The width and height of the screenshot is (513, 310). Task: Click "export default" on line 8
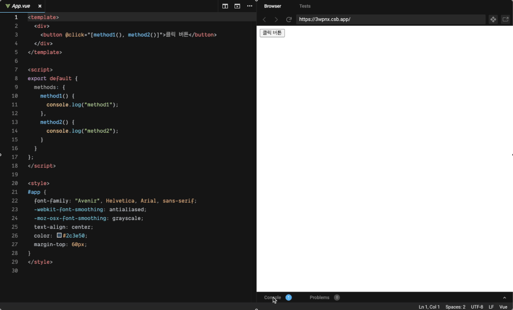50,78
